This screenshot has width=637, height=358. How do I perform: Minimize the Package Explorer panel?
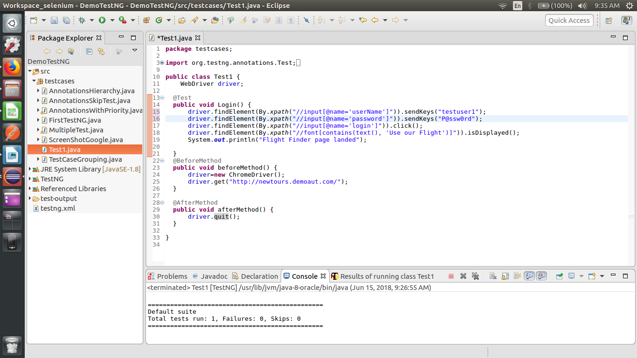point(121,37)
